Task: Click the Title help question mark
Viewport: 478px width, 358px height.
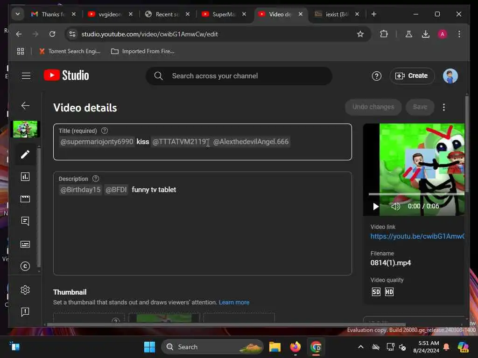Action: click(105, 131)
